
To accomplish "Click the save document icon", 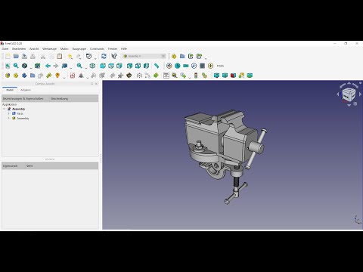I will [x=24, y=56].
